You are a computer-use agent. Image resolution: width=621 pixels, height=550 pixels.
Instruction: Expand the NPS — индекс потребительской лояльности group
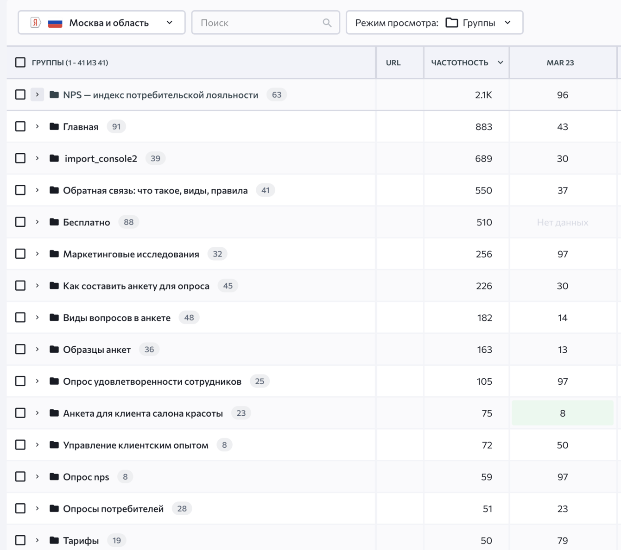click(38, 95)
